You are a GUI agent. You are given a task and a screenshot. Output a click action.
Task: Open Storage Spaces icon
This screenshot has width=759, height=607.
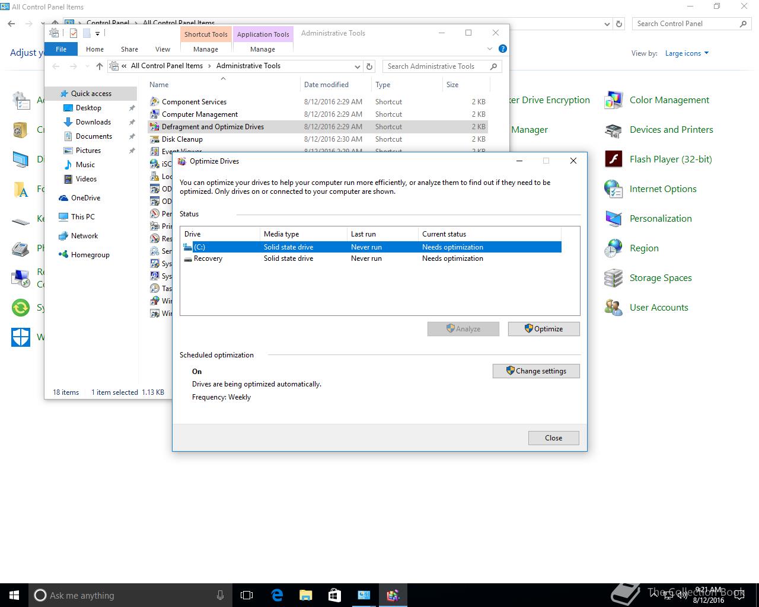[613, 278]
